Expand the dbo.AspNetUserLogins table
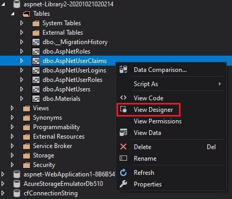Screen dimensions: 232x199 [x=22, y=70]
